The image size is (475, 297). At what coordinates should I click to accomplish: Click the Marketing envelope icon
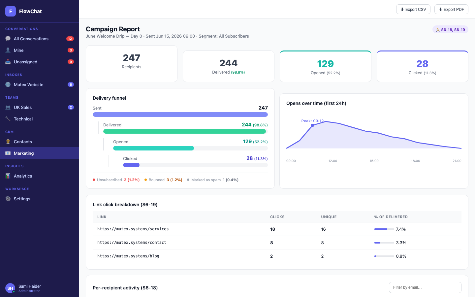(x=8, y=153)
